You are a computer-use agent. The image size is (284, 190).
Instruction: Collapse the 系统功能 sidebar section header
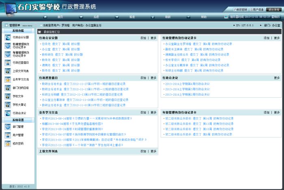click(18, 31)
